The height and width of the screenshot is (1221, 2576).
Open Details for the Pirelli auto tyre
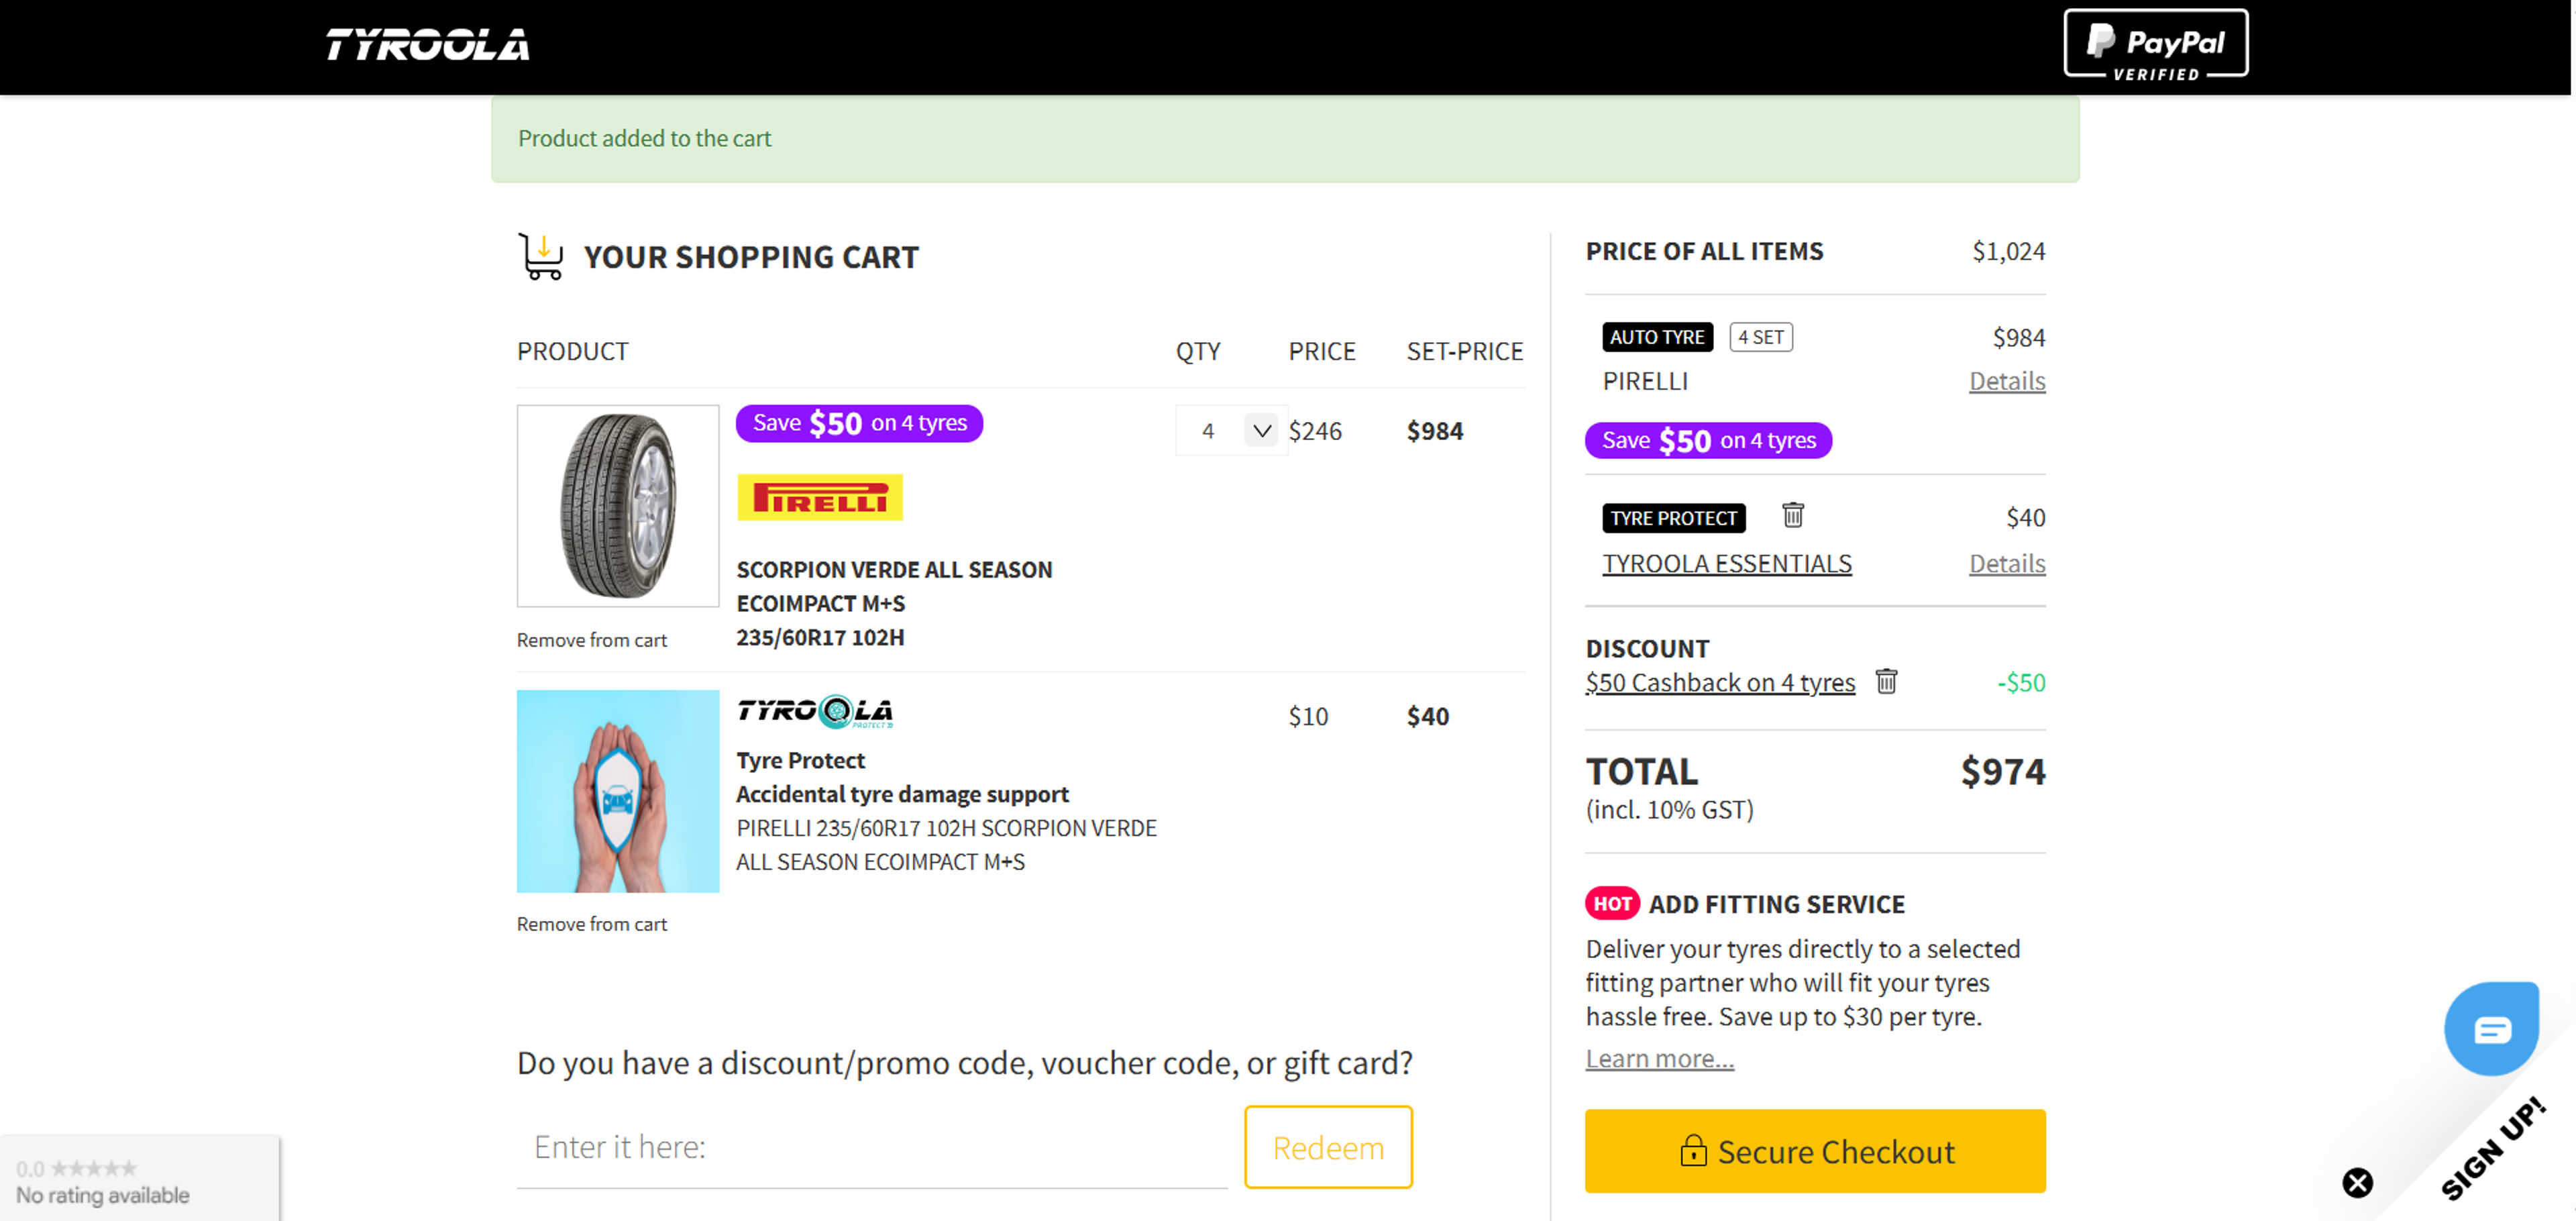(x=2007, y=381)
